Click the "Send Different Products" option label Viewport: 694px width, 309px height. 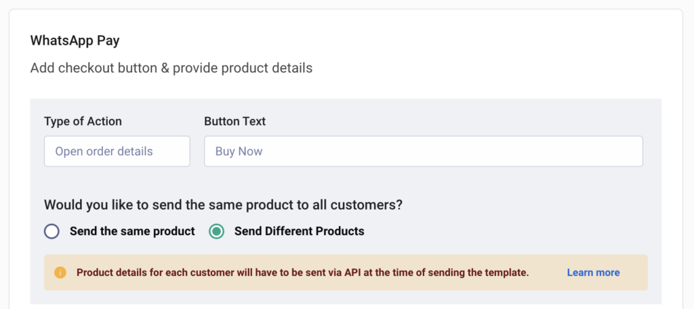(299, 231)
